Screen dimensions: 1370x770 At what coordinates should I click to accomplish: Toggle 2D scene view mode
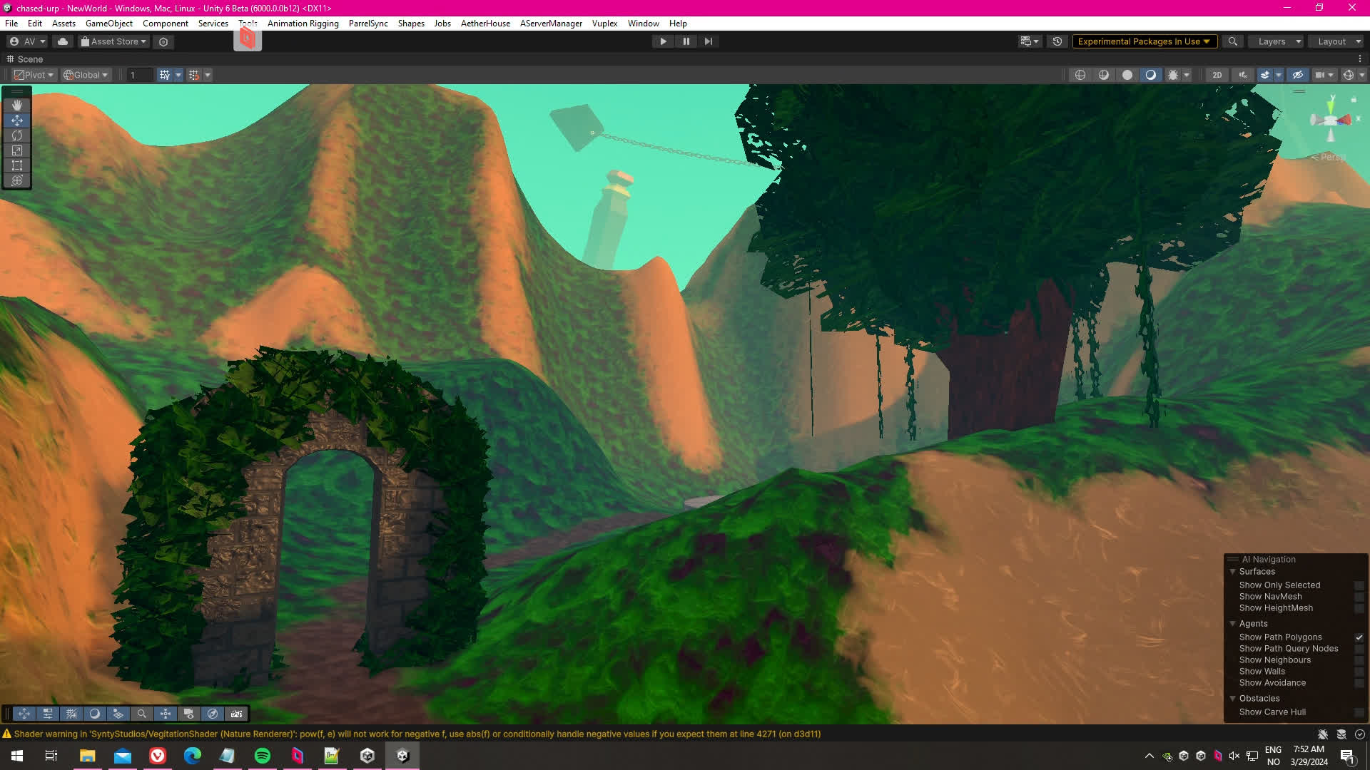1217,75
